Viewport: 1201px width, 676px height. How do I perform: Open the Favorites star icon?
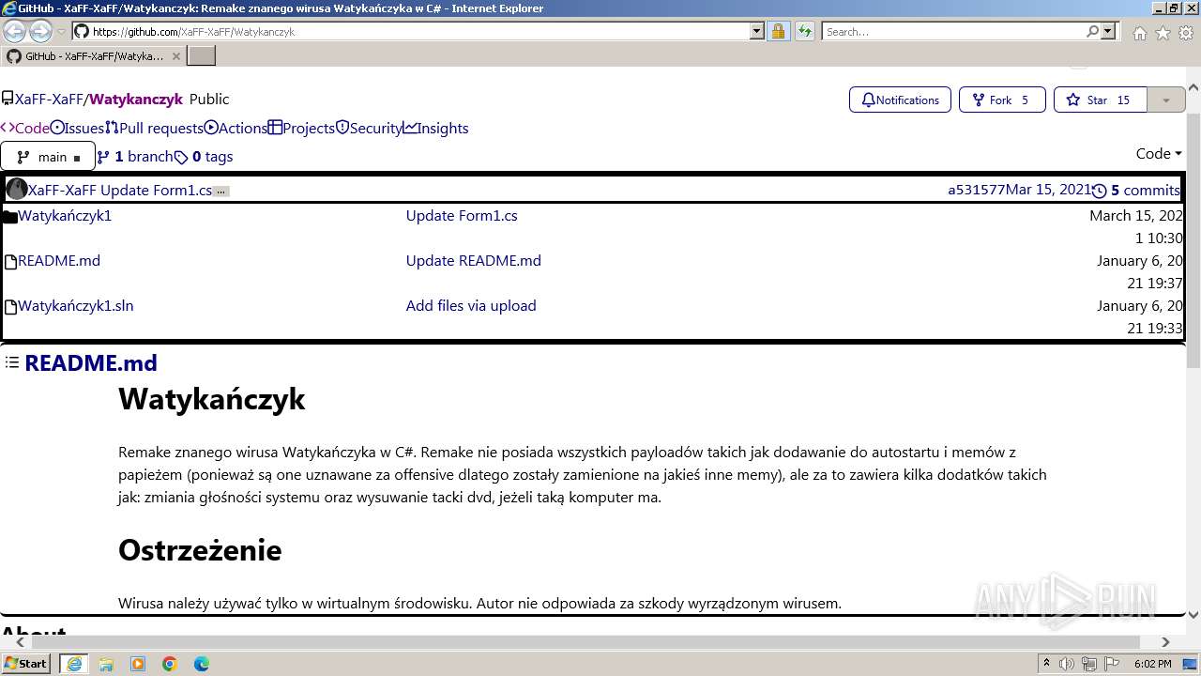(1163, 33)
